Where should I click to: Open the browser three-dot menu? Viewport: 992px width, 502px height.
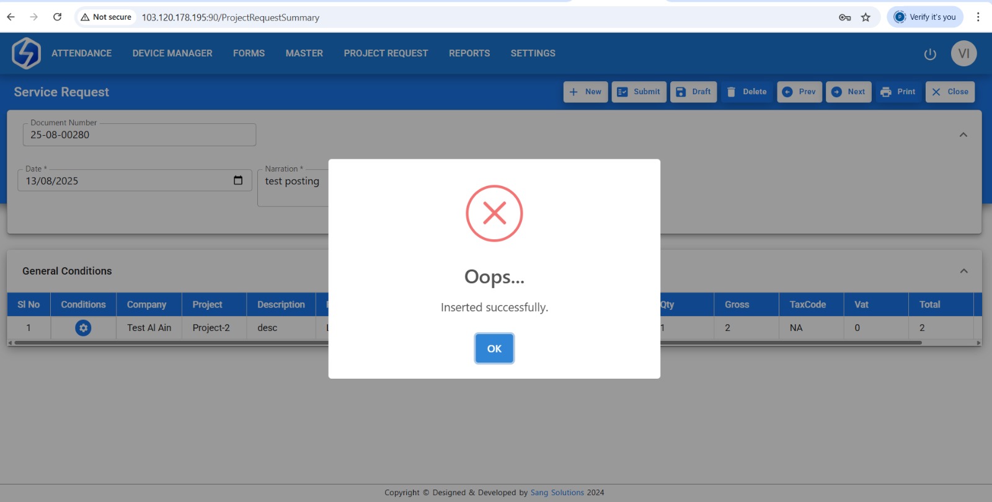(978, 17)
